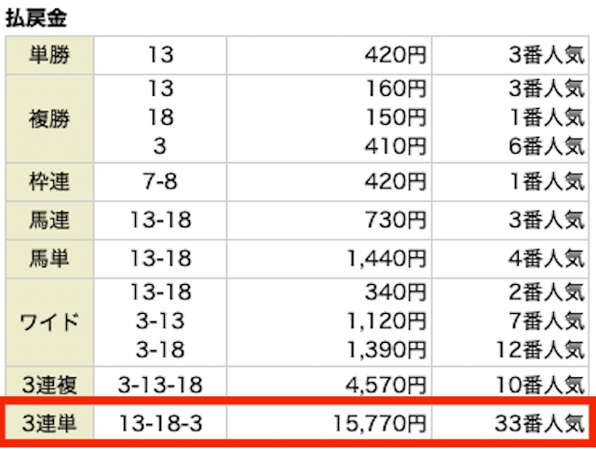The height and width of the screenshot is (449, 596).
Task: Click the 12番人気 ワイド popularity
Action: pos(540,349)
